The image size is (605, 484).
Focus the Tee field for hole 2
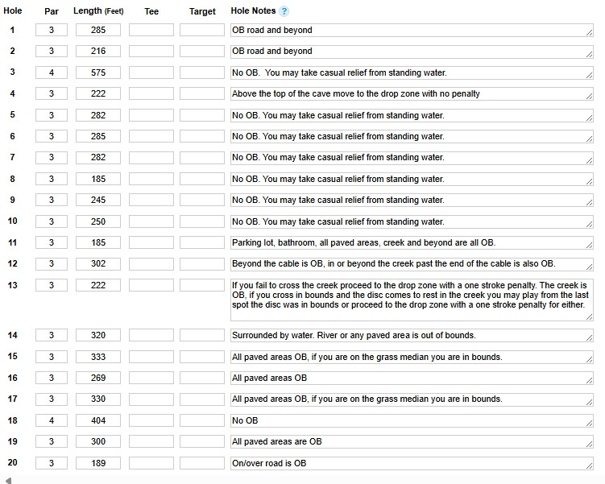click(151, 51)
